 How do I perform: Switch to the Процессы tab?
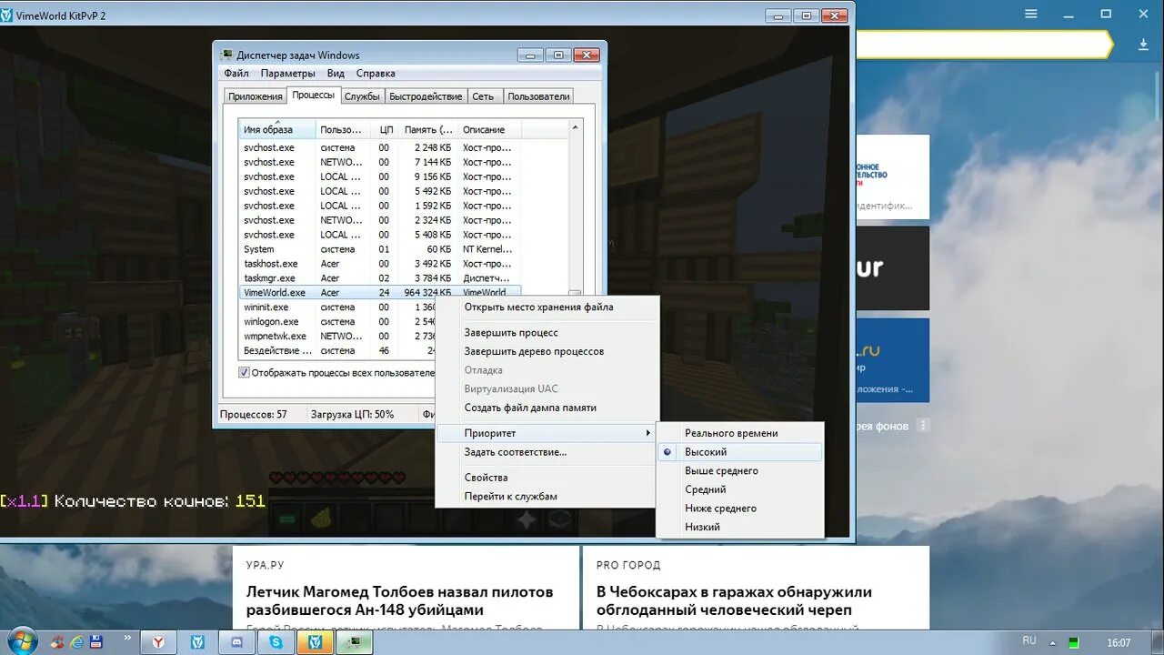tap(314, 95)
